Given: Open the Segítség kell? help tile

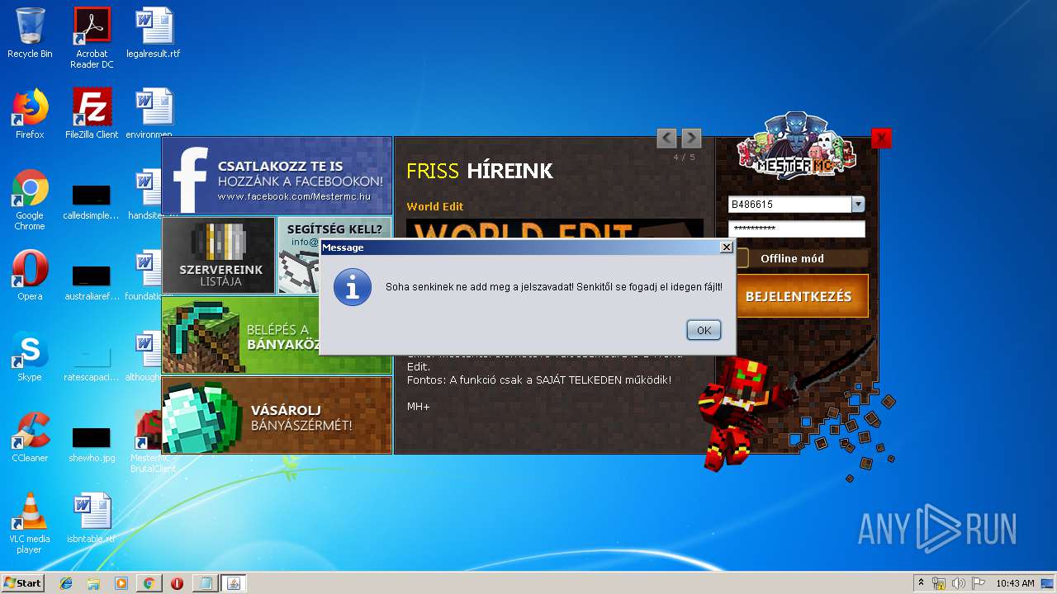Looking at the screenshot, I should tap(334, 228).
